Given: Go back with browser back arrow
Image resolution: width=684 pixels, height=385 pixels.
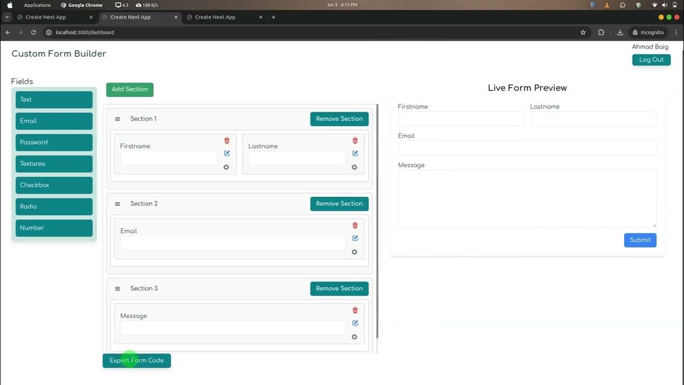Looking at the screenshot, I should (x=7, y=33).
